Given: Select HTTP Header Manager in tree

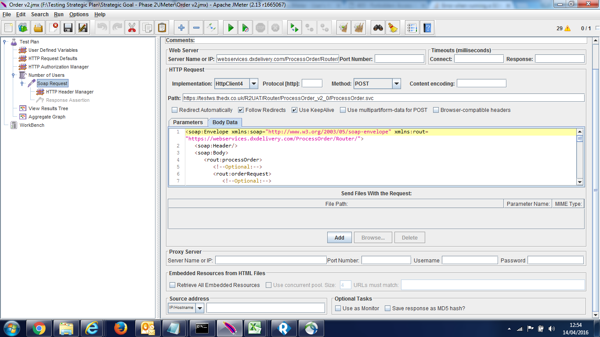Looking at the screenshot, I should [69, 92].
